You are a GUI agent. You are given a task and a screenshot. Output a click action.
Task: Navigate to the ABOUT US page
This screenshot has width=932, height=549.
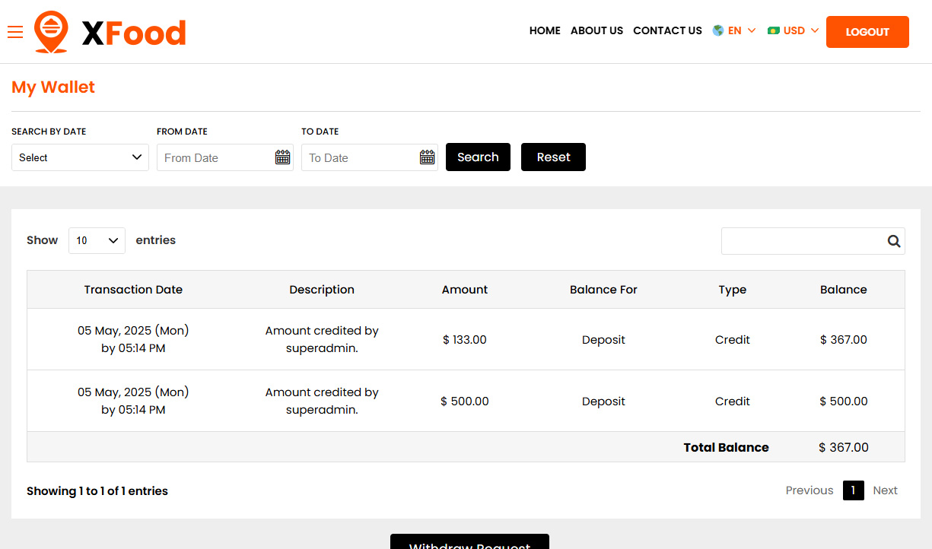click(596, 31)
